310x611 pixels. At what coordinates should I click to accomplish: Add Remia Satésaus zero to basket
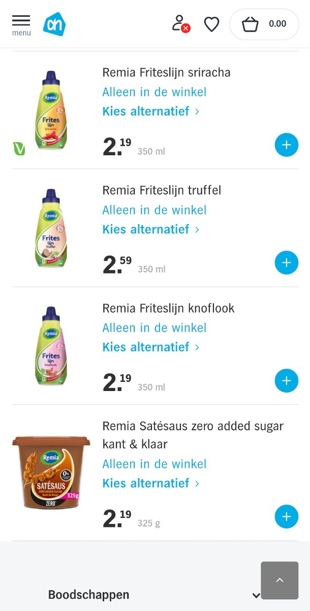pos(286,516)
